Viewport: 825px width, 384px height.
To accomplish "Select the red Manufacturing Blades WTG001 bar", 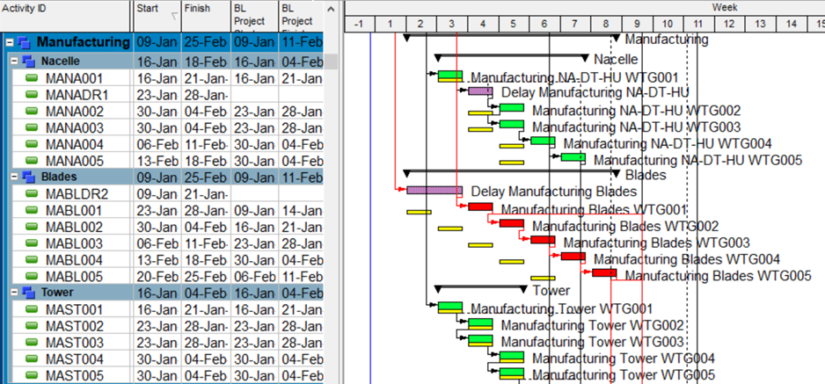I will 480,206.
